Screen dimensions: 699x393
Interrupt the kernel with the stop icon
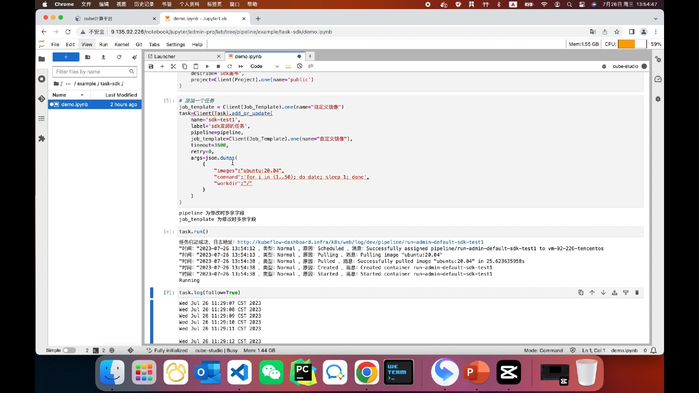(x=218, y=66)
